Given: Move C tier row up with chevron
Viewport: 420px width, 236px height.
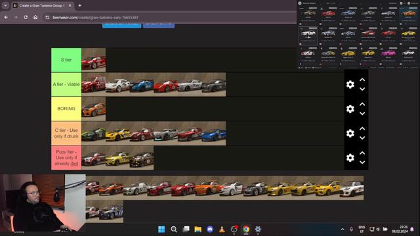Looking at the screenshot, I should (362, 128).
